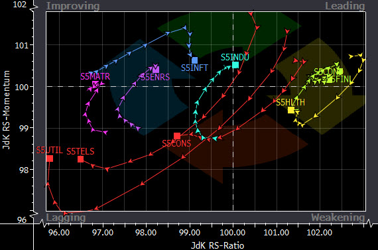
Task: Click the S5HLTH ticker label
Action: click(290, 103)
